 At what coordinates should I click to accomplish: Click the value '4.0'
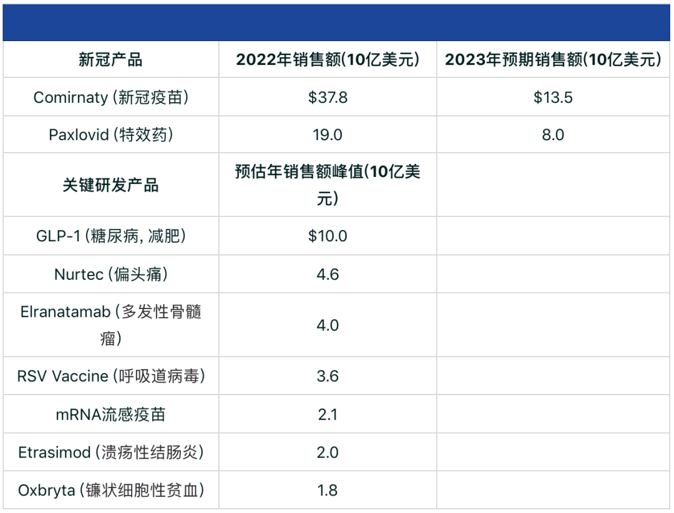328,325
